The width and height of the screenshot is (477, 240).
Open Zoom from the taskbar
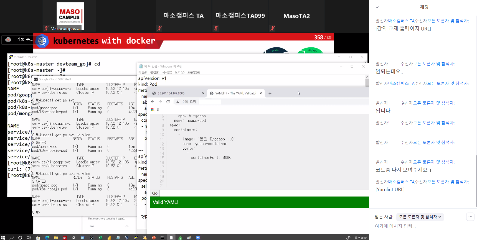pos(198,238)
